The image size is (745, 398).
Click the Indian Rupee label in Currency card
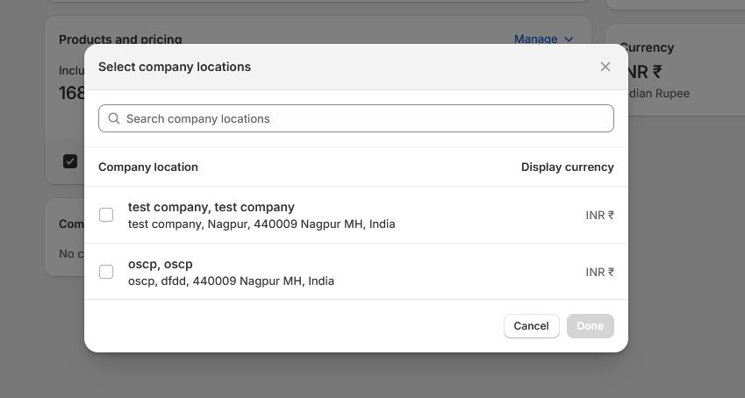[659, 93]
